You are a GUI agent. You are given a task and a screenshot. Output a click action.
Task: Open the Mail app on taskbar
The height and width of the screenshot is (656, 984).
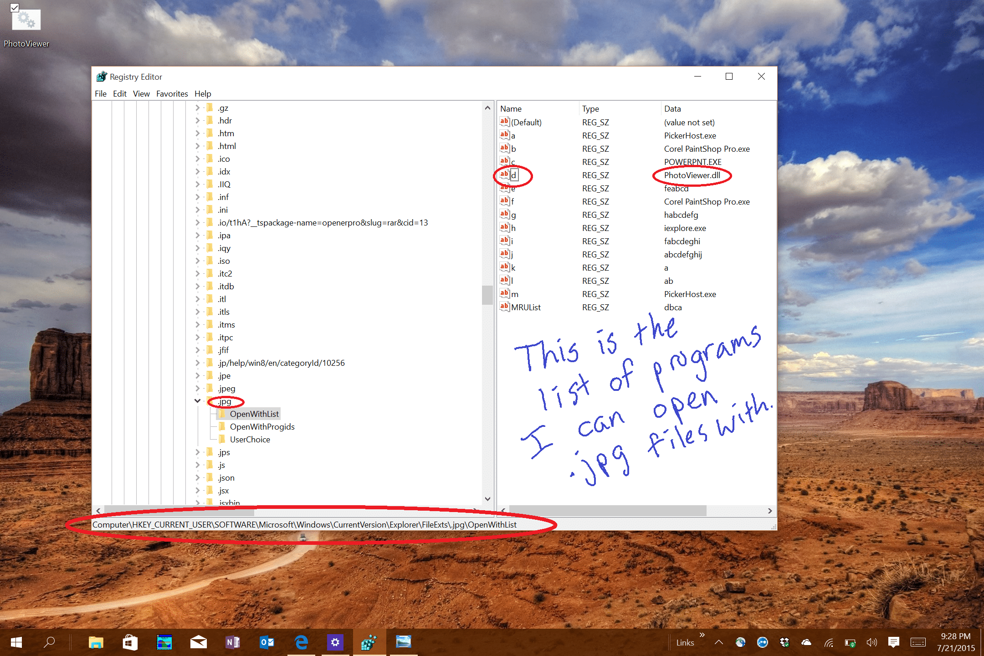pos(198,642)
